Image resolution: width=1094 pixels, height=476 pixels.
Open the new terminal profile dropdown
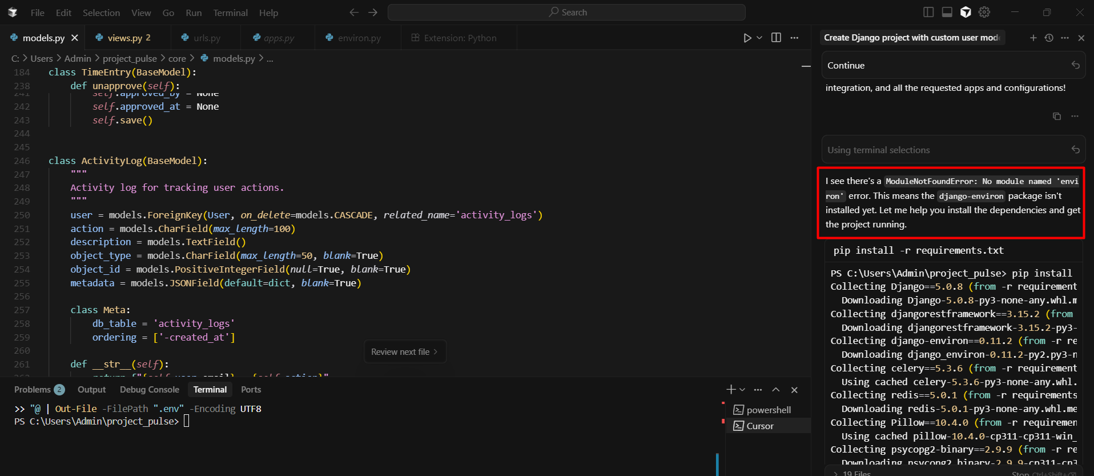(x=742, y=390)
